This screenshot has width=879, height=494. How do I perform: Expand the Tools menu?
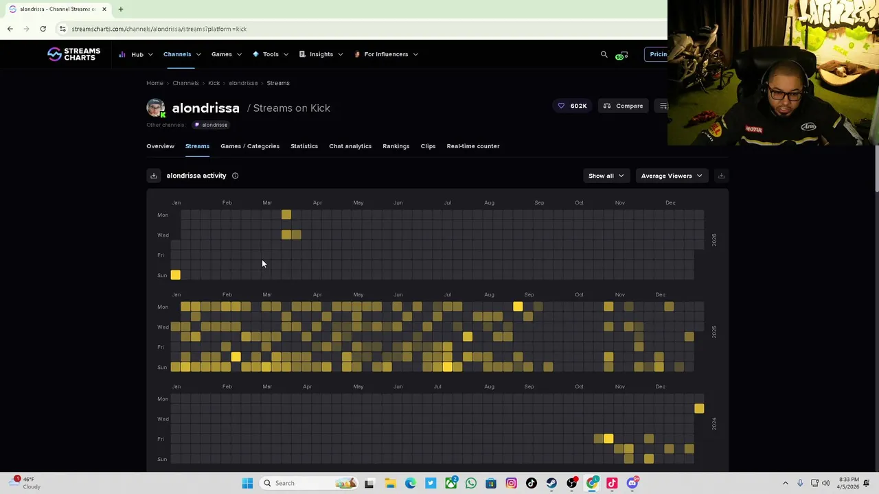click(271, 54)
